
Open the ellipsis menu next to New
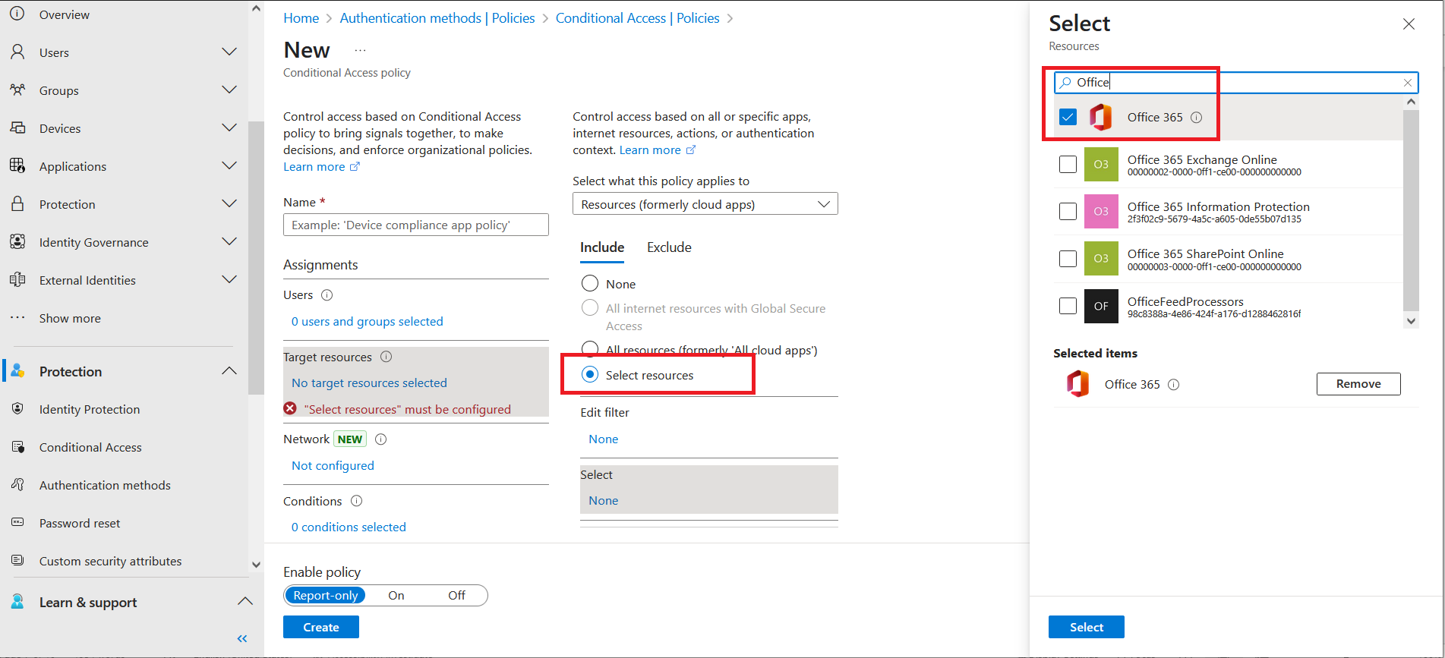360,51
